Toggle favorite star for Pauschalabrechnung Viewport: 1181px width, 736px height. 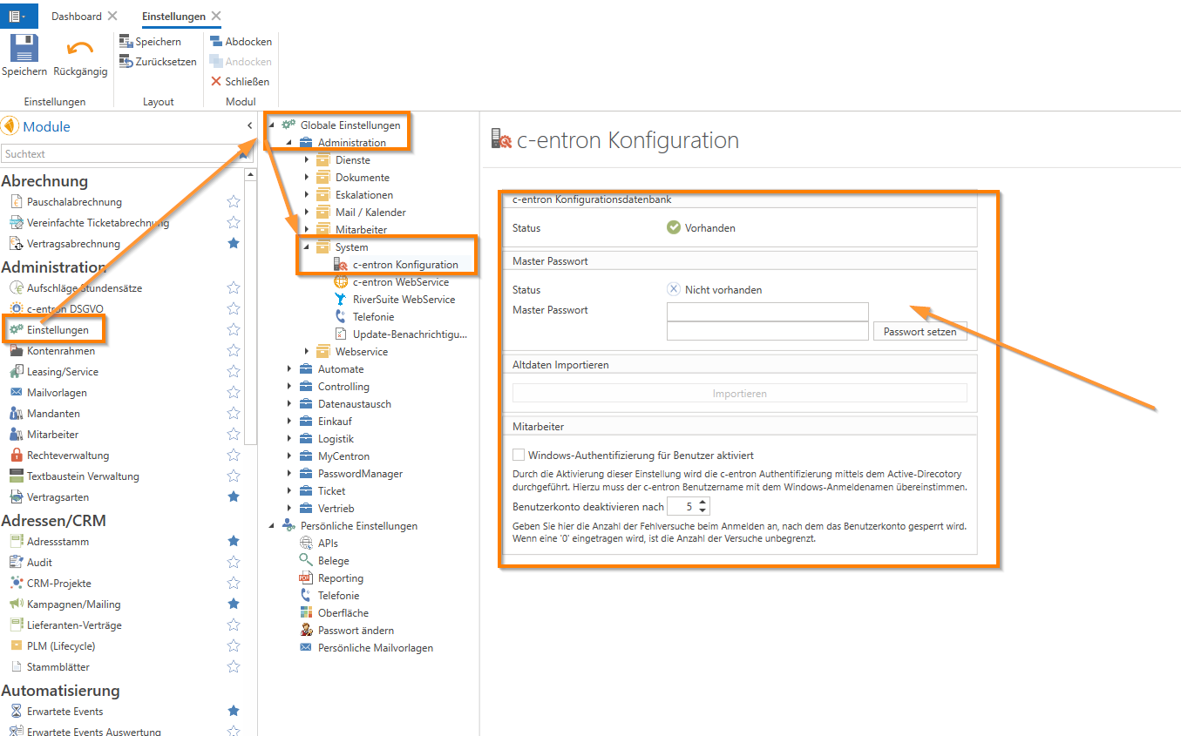(x=234, y=202)
